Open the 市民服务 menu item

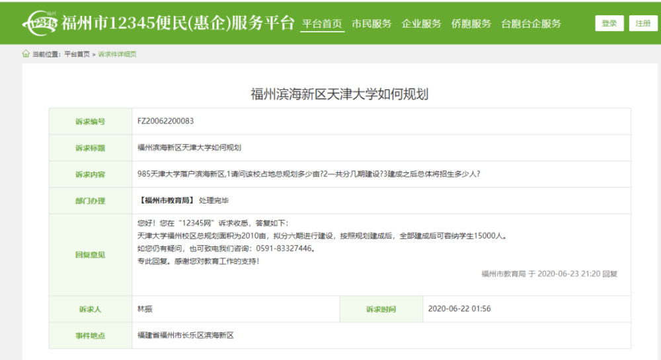[371, 24]
